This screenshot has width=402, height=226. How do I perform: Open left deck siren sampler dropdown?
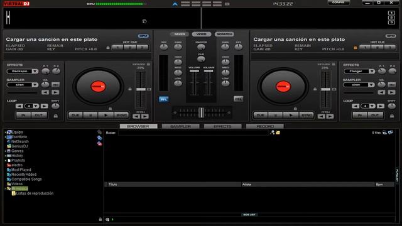click(35, 85)
